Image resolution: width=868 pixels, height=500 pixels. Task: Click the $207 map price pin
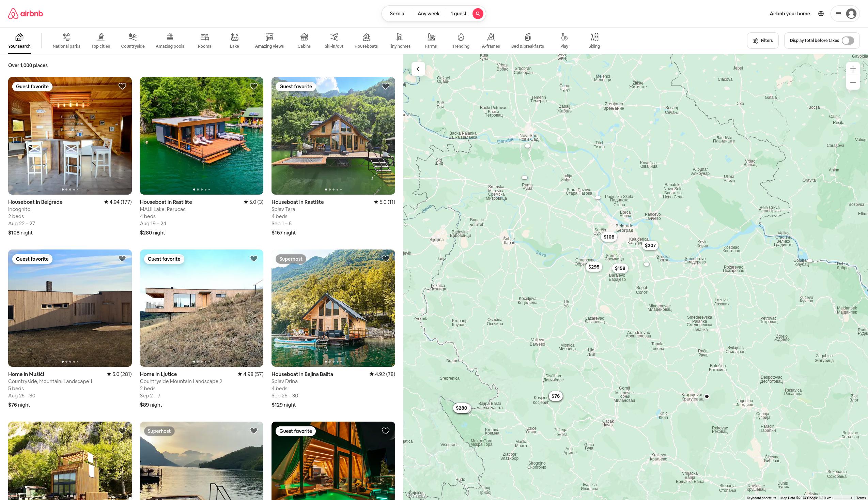coord(650,245)
